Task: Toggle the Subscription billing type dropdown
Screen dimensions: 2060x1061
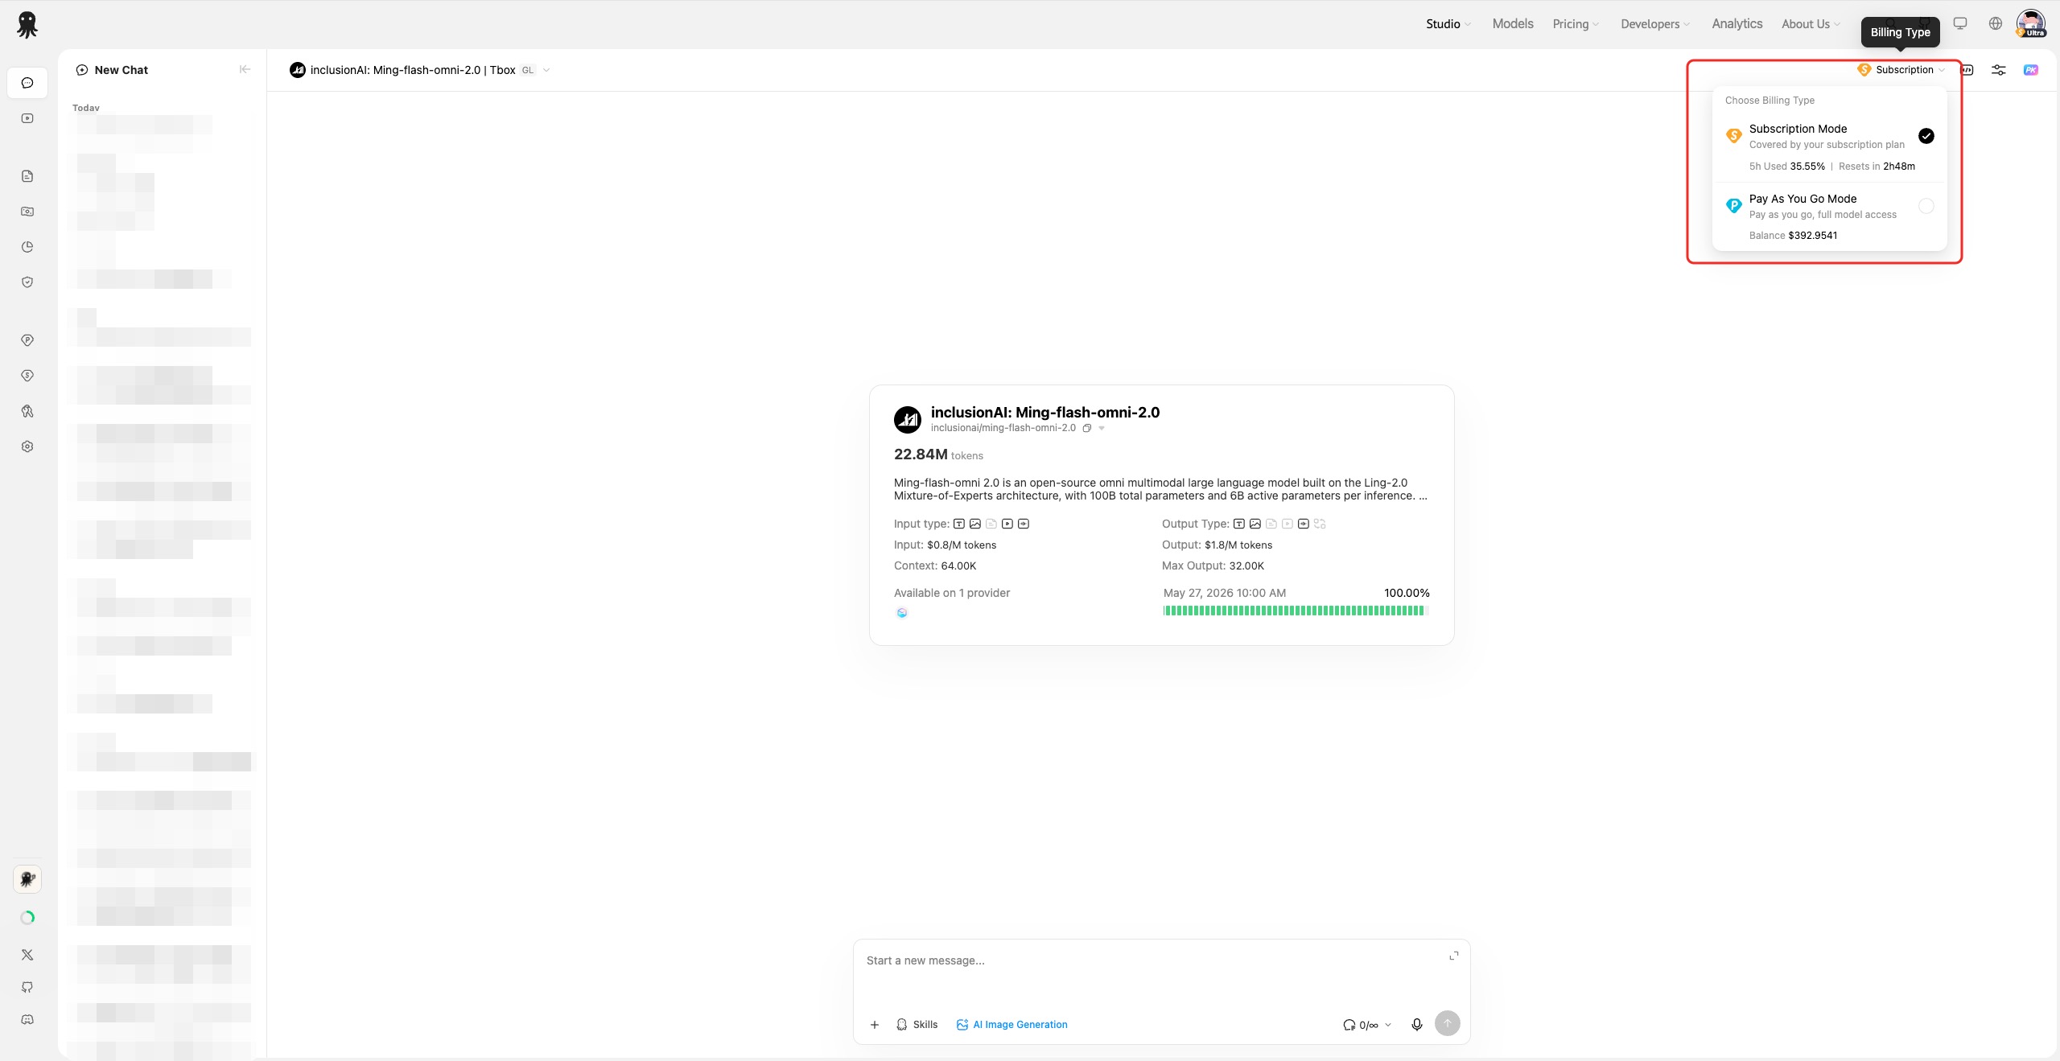Action: point(1901,70)
